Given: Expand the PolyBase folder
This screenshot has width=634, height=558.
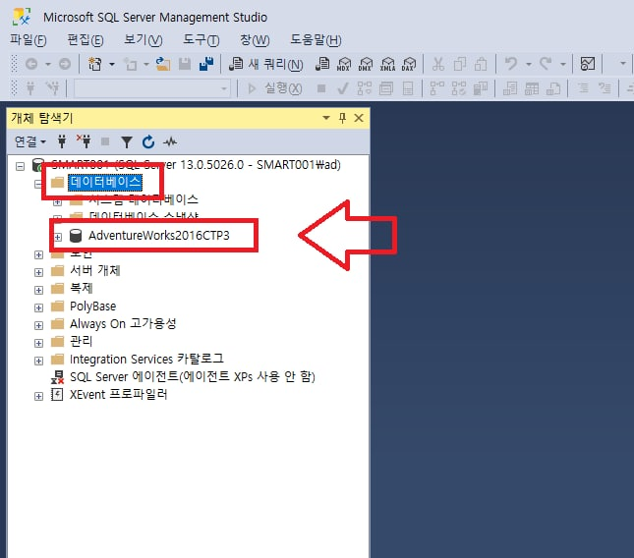Looking at the screenshot, I should pyautogui.click(x=38, y=307).
